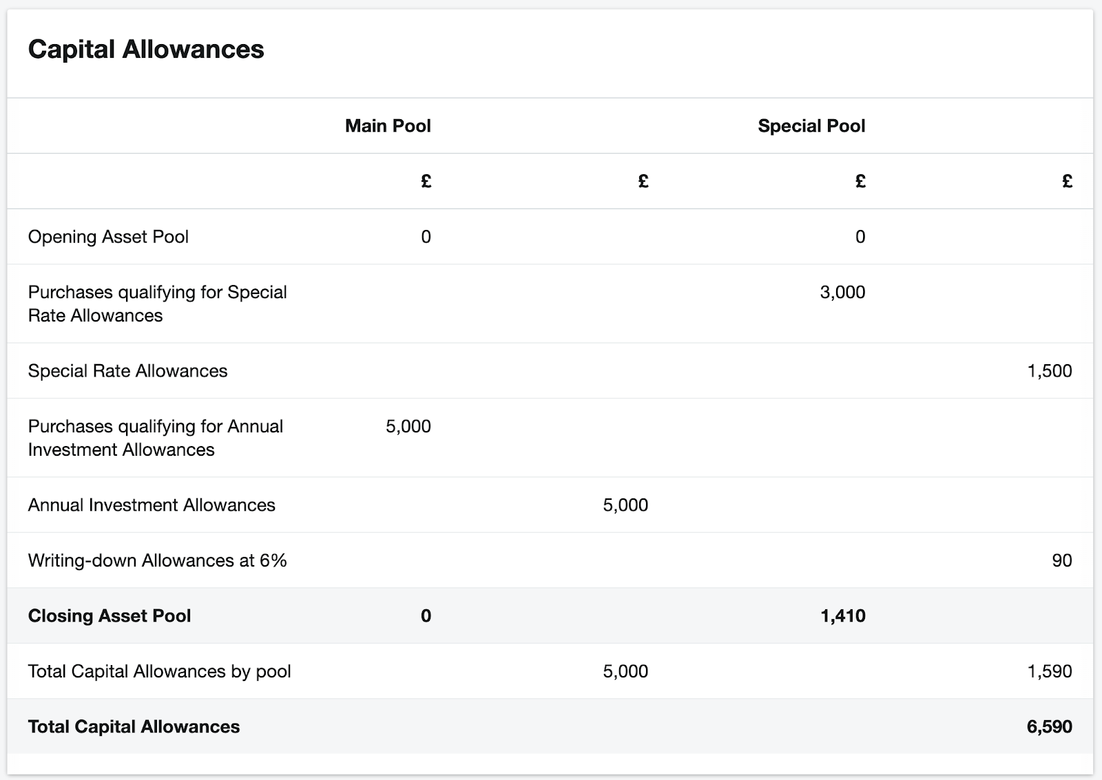The image size is (1102, 780).
Task: Click the Annual Investment Allowances row label
Action: [151, 505]
